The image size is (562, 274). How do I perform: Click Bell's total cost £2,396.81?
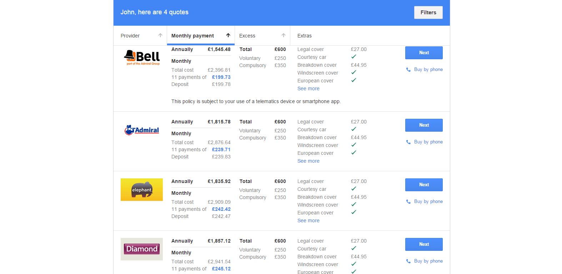pos(219,70)
